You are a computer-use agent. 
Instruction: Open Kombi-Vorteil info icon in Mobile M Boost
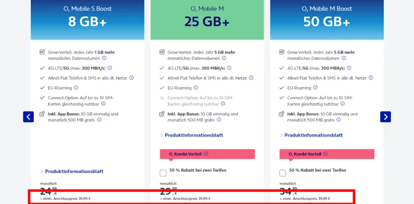(x=325, y=154)
